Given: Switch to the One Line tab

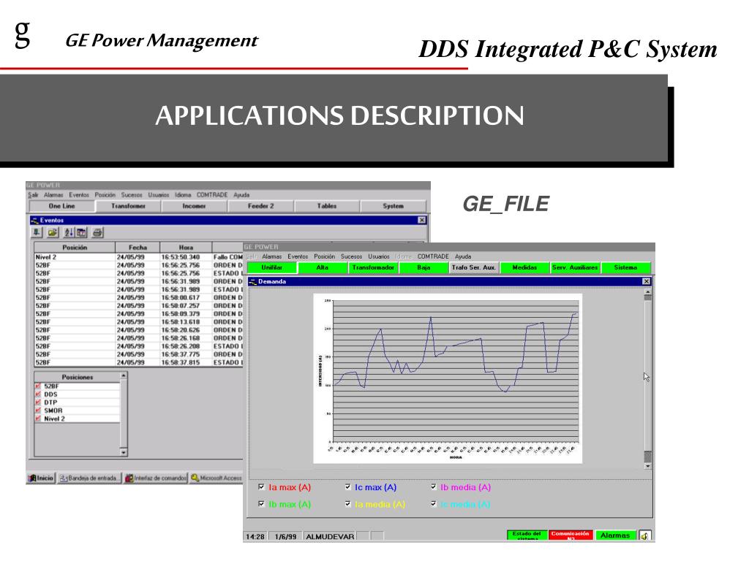Looking at the screenshot, I should pos(61,206).
